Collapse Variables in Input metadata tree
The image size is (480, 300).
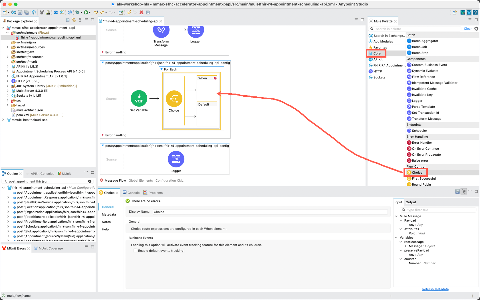396,238
